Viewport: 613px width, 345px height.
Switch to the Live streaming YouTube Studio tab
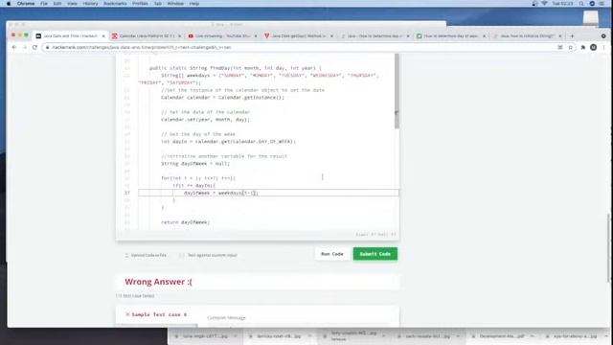[x=223, y=36]
